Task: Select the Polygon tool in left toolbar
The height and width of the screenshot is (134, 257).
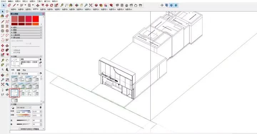Action: (7, 31)
